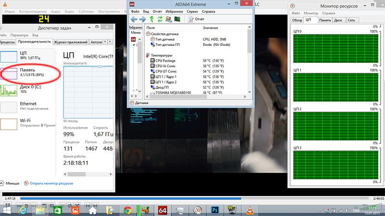Click Task Manager tab scroll left arrow

pos(105,42)
